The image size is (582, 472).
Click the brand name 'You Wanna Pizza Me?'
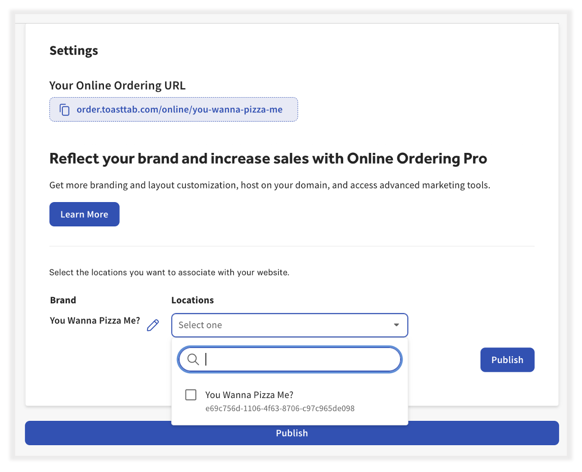coord(94,320)
